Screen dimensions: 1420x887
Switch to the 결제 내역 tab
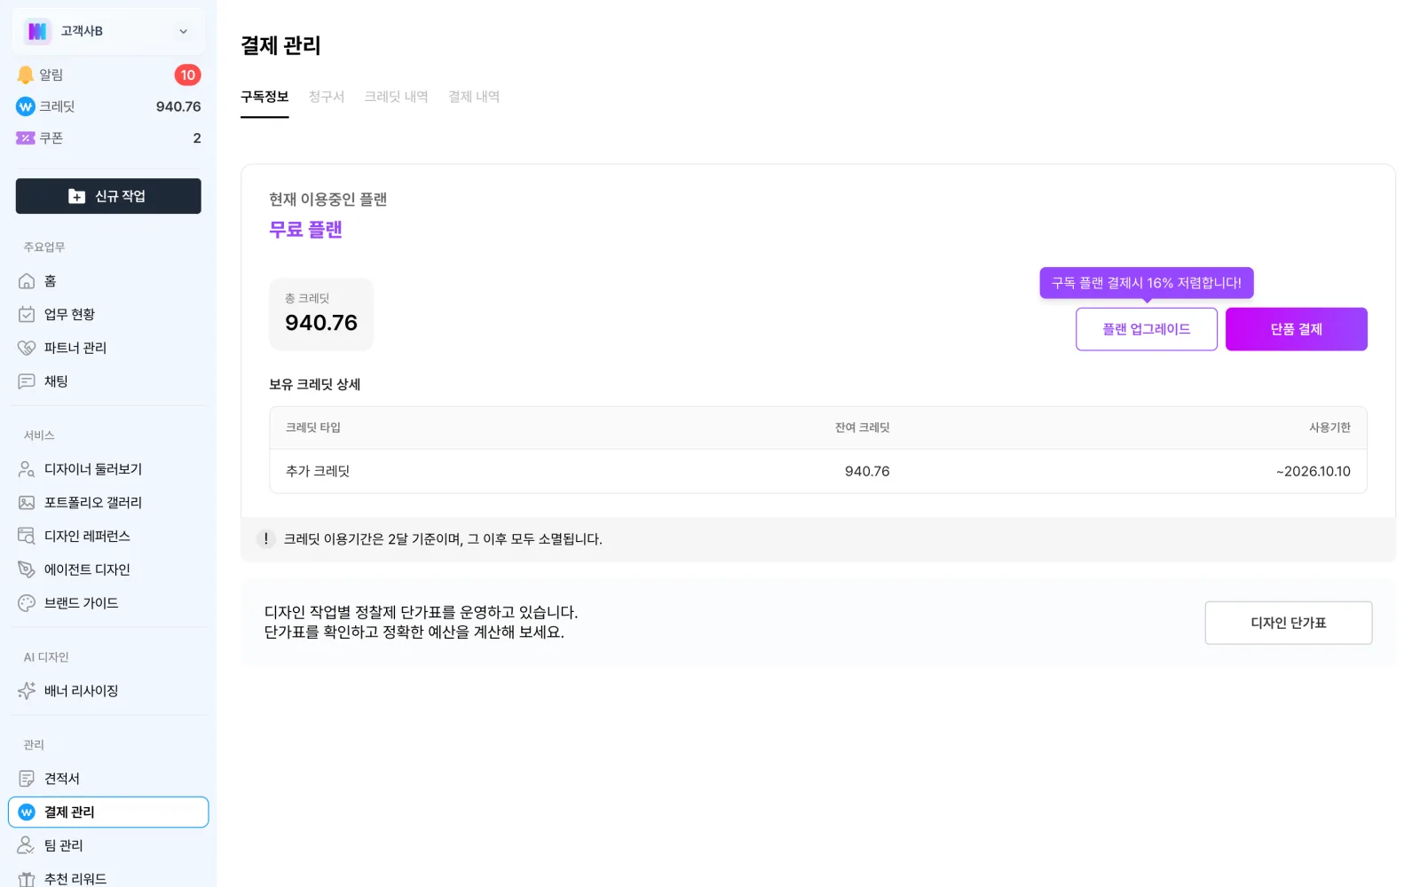pyautogui.click(x=474, y=97)
